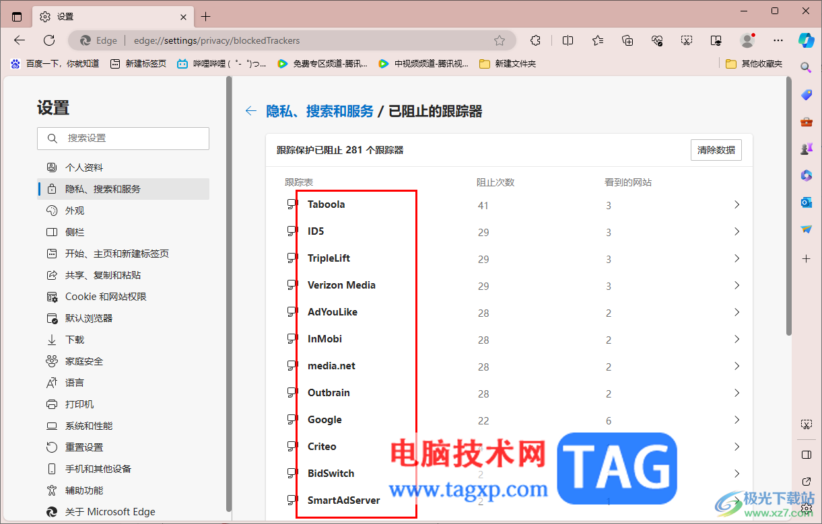Expand the InMobi row chevron
The image size is (822, 524).
tap(737, 339)
